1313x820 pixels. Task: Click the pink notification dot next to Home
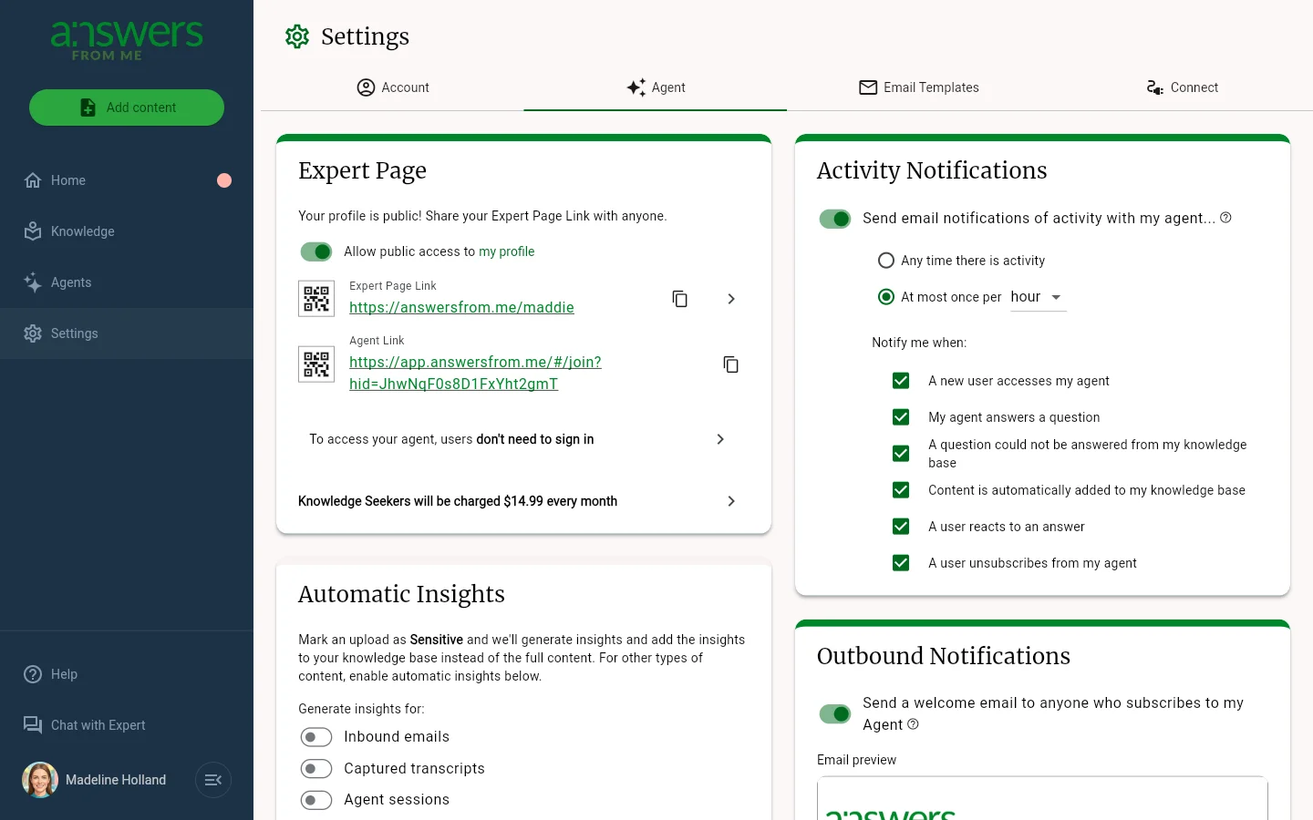[224, 180]
